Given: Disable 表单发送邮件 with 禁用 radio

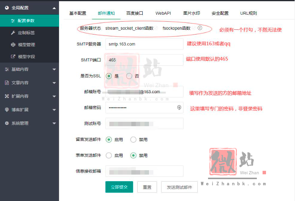Looking at the screenshot, I should [133, 156].
